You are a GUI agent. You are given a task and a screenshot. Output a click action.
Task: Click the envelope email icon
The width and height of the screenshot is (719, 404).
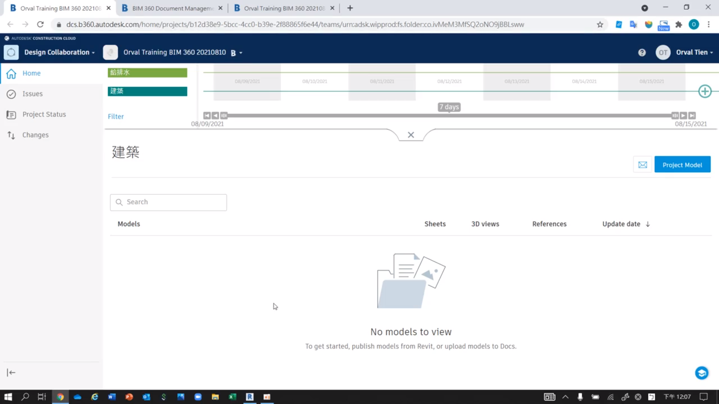643,165
